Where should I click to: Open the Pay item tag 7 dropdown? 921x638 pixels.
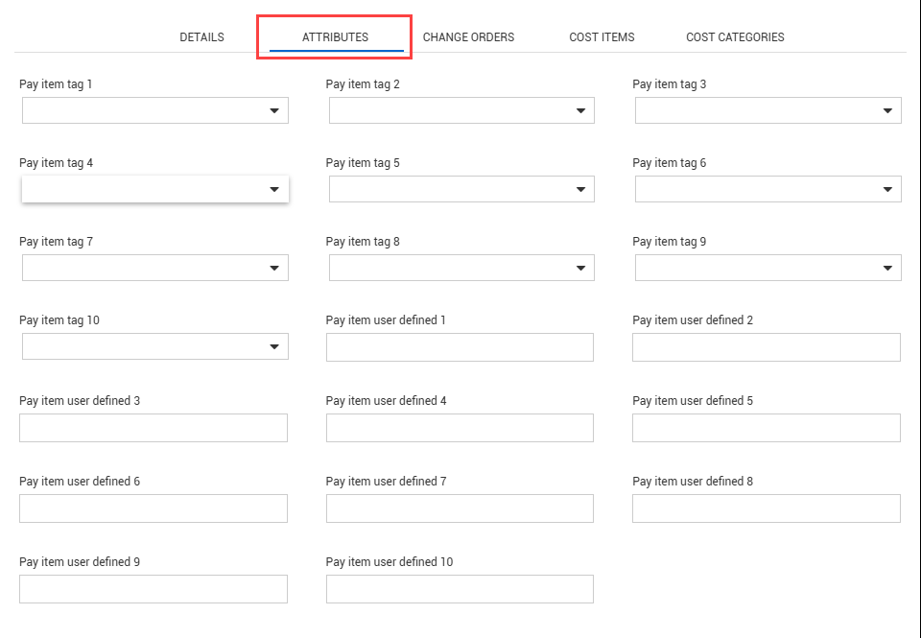155,268
